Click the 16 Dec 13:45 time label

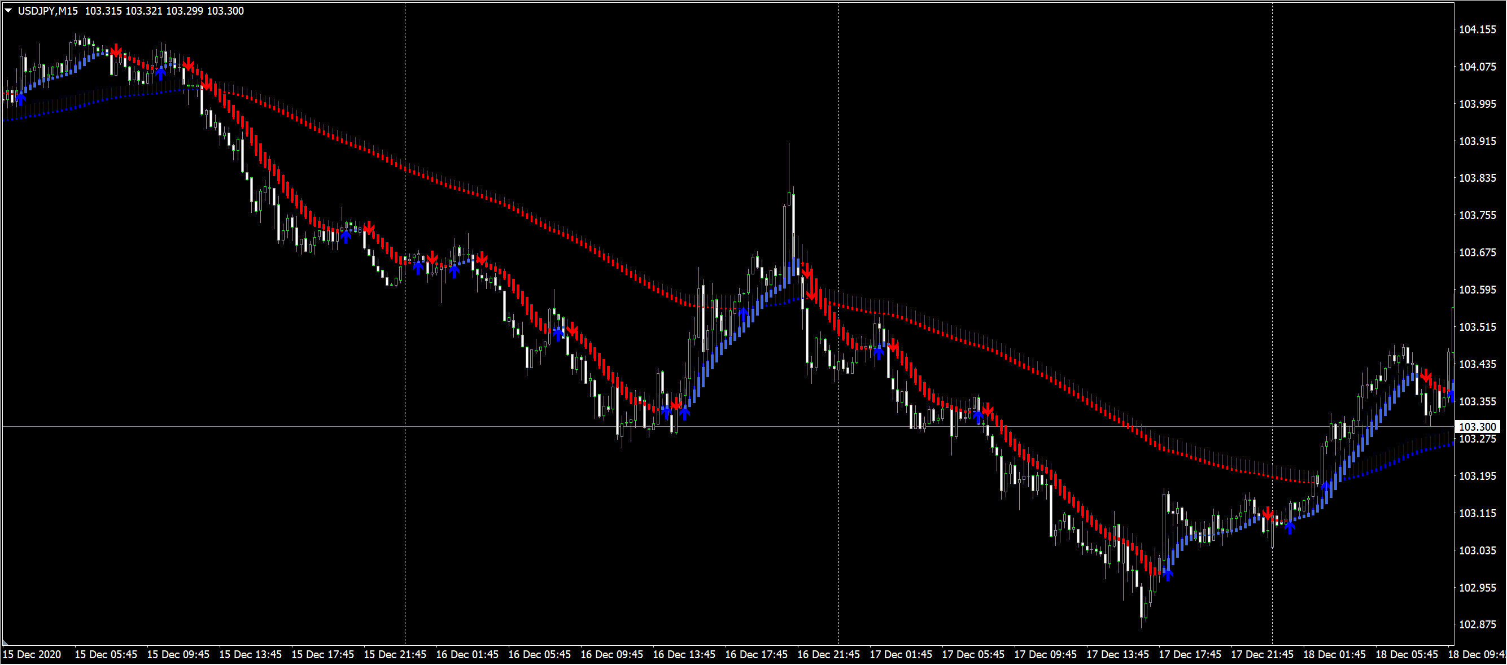tap(684, 654)
